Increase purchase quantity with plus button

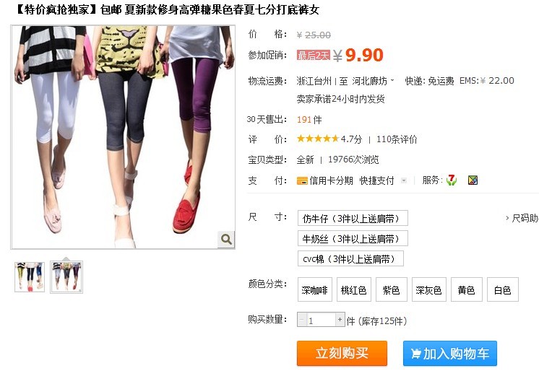340,320
